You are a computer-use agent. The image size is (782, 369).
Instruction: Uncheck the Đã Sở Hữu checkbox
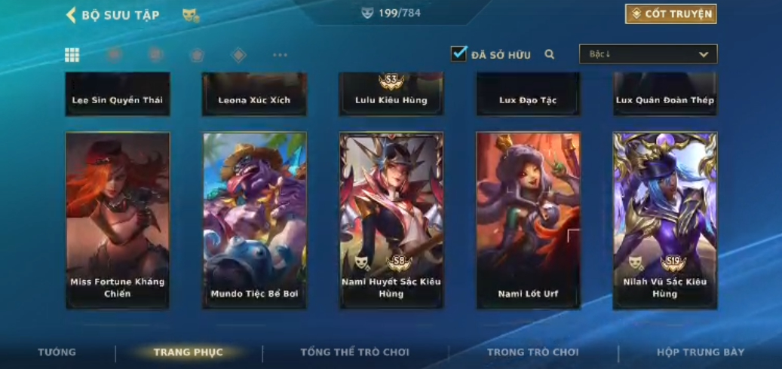pyautogui.click(x=458, y=53)
